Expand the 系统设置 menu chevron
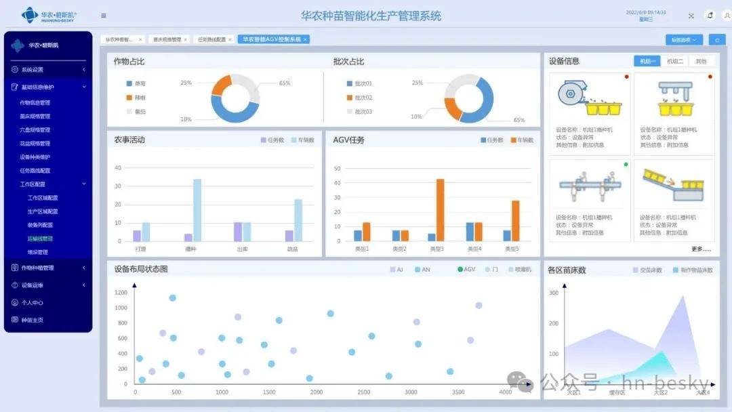This screenshot has height=412, width=732. (84, 70)
